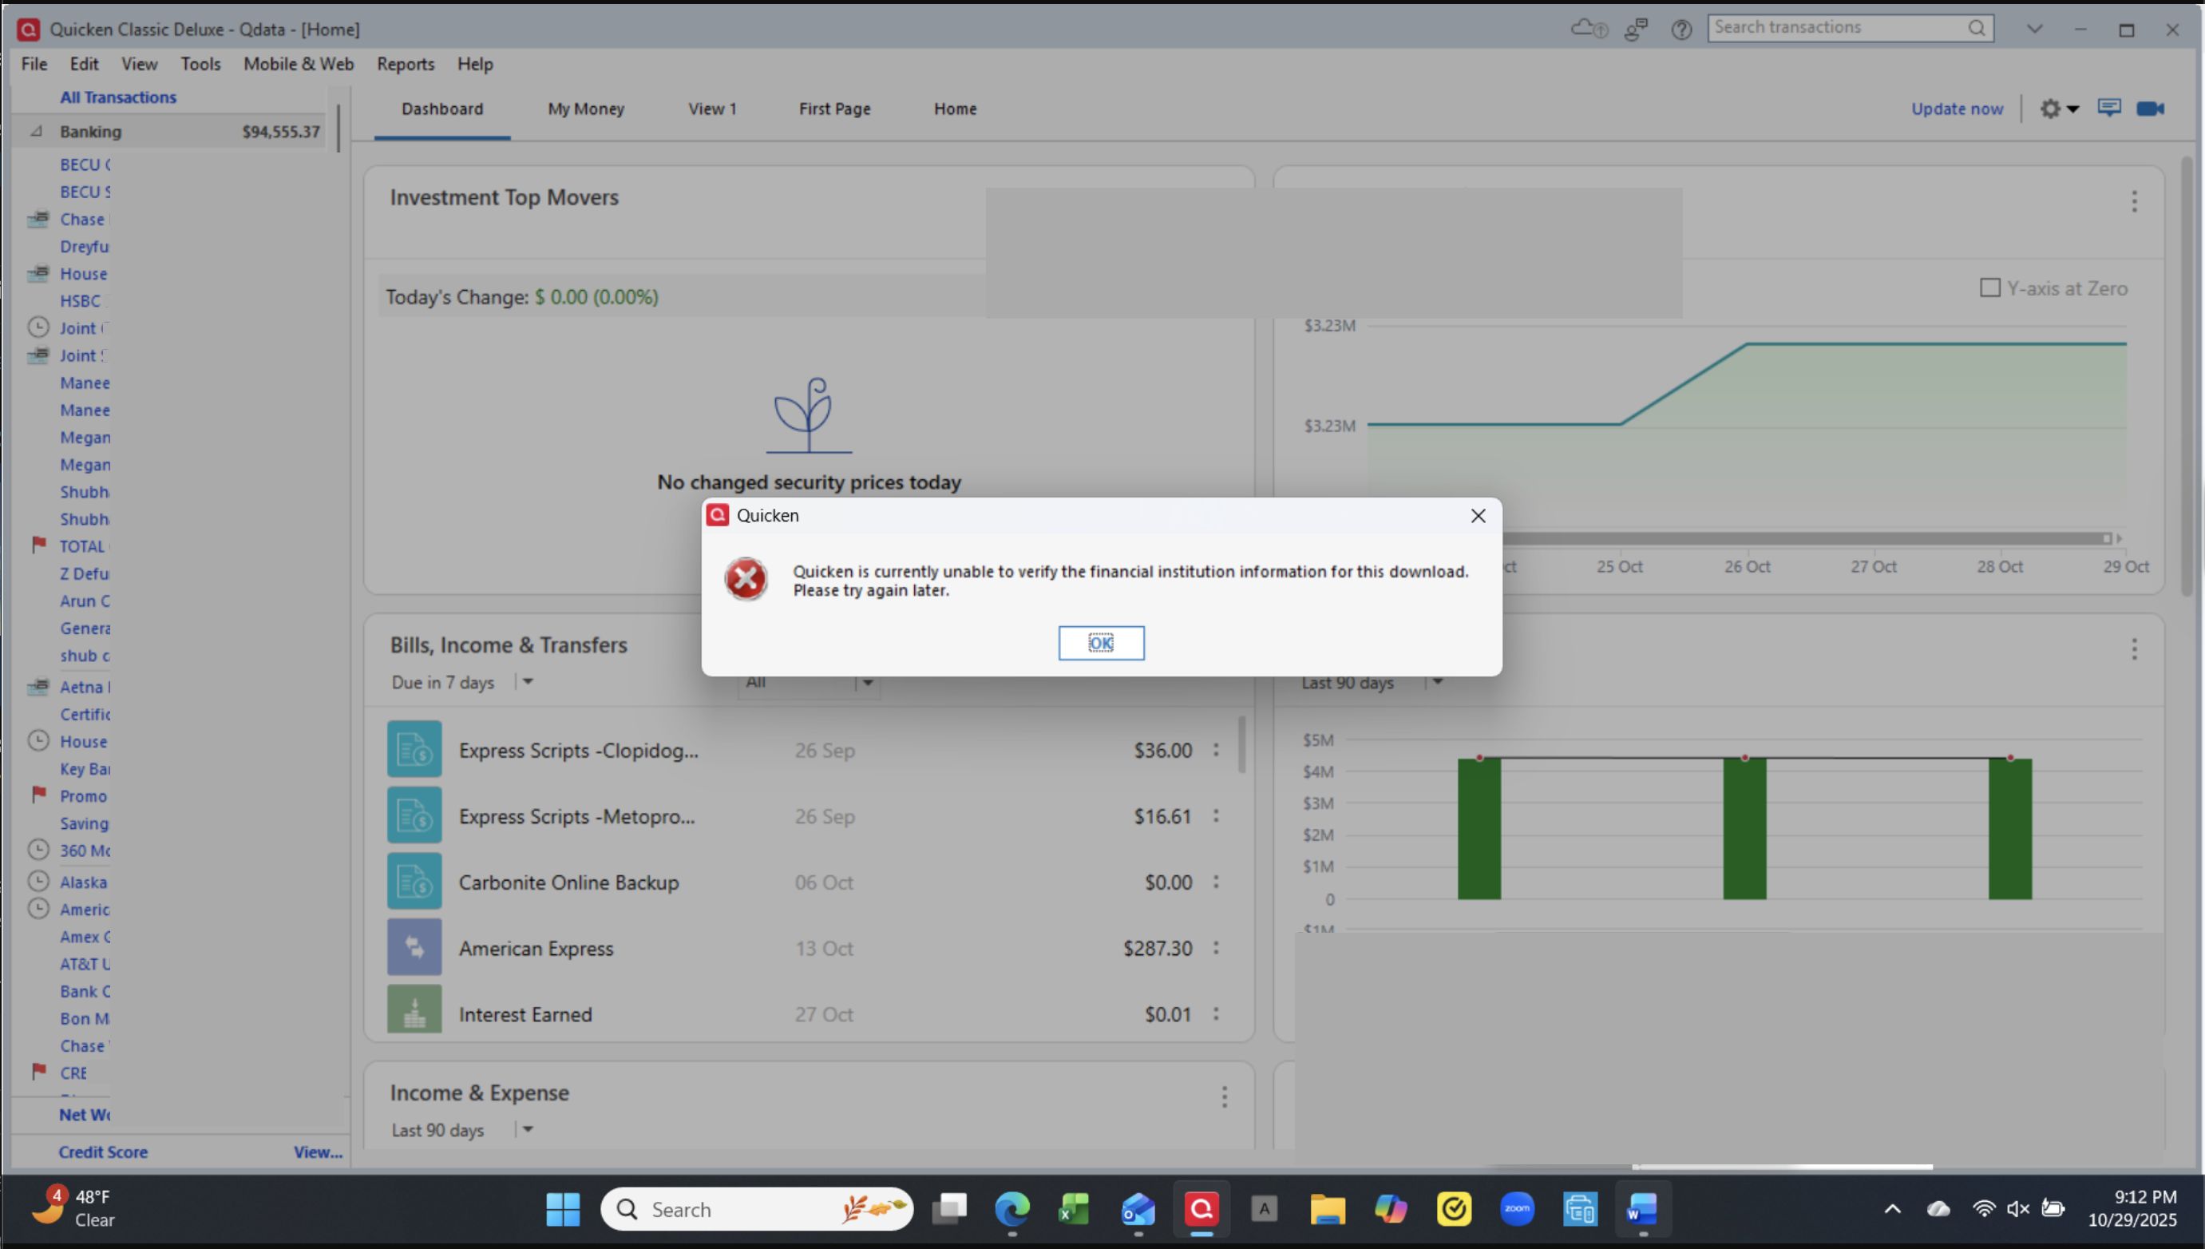Click the Update now link
Screen dimensions: 2205x1249
[x=1957, y=109]
